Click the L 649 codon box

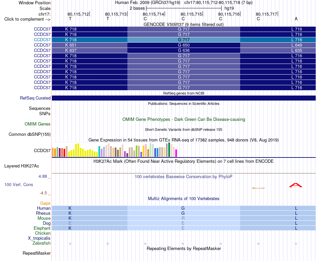pos(278,45)
